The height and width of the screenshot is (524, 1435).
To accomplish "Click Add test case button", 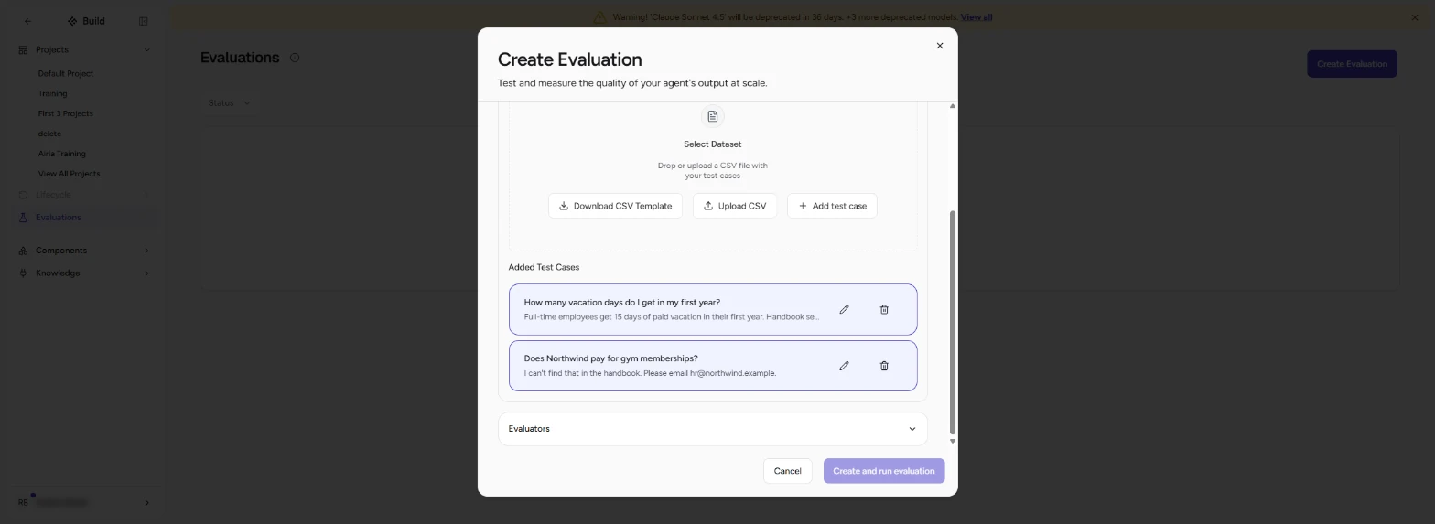I will pyautogui.click(x=832, y=206).
